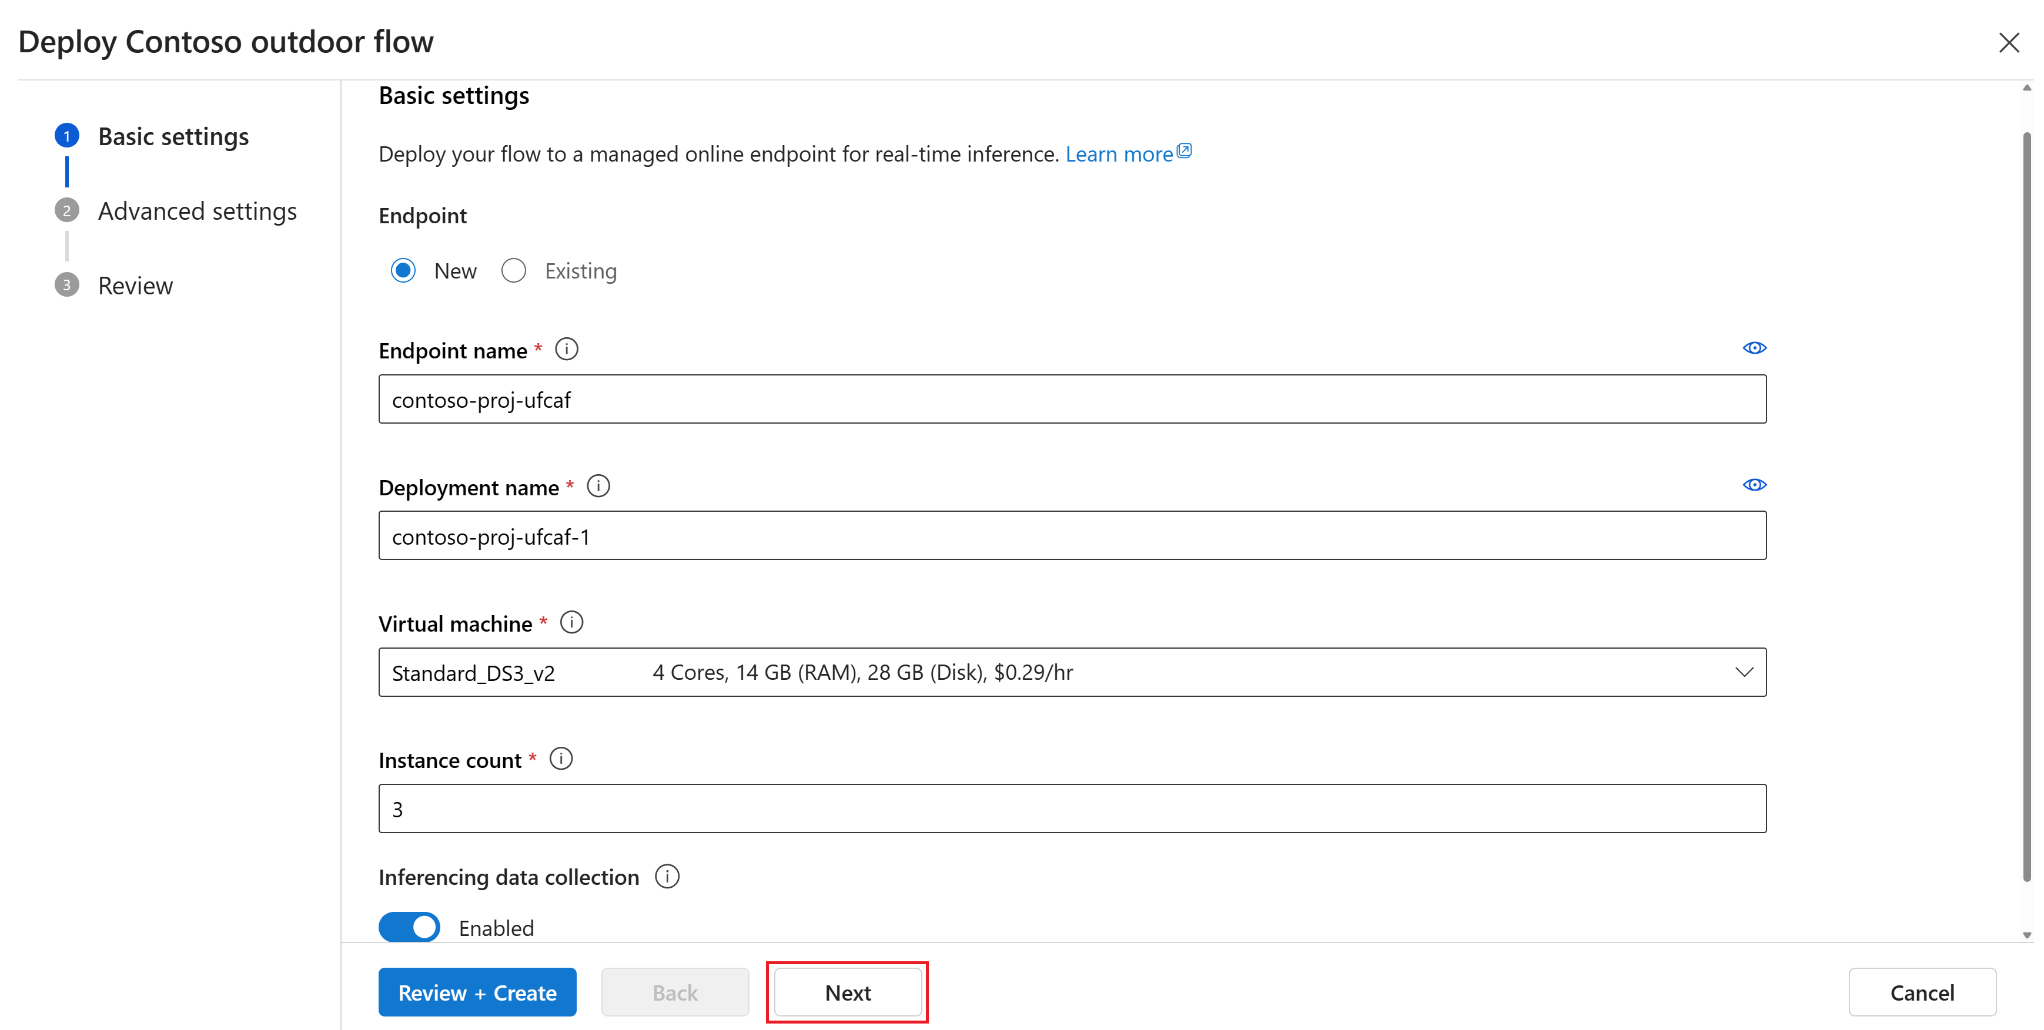
Task: Open the Learn more link
Action: (x=1128, y=154)
